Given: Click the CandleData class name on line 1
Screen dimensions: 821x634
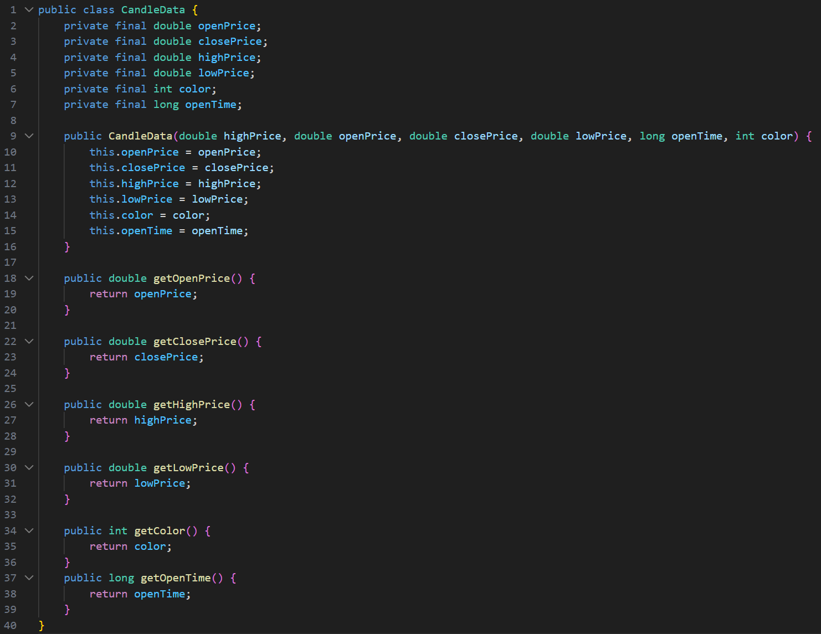Looking at the screenshot, I should (x=153, y=10).
